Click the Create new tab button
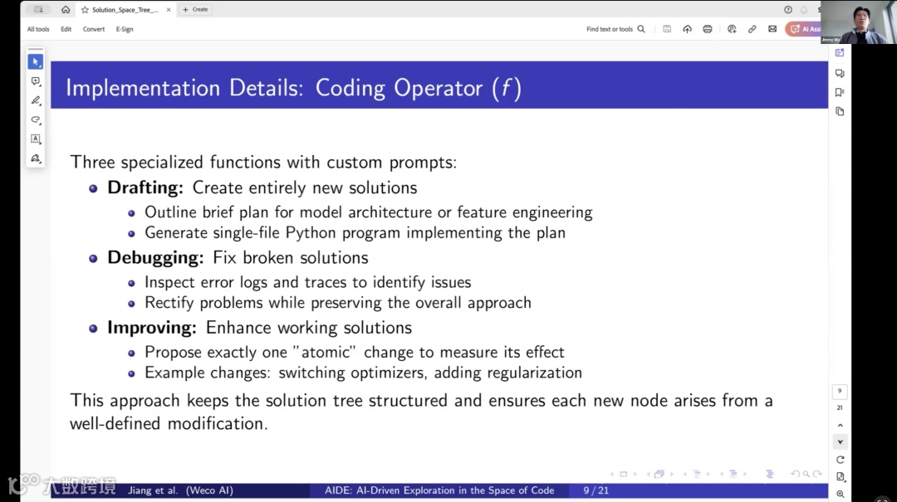897x502 pixels. click(195, 10)
